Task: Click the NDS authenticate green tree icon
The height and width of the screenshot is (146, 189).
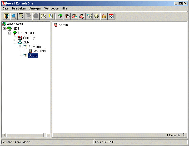Action: click(x=60, y=16)
